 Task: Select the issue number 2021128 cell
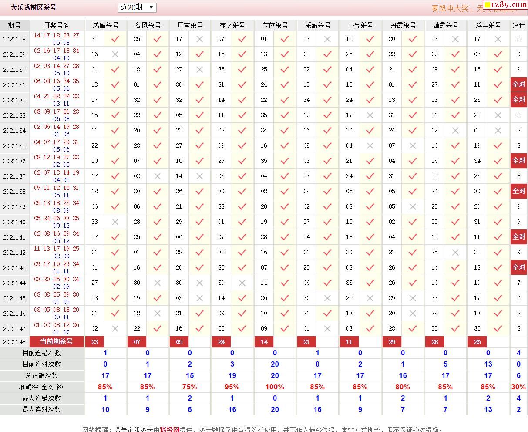point(14,39)
